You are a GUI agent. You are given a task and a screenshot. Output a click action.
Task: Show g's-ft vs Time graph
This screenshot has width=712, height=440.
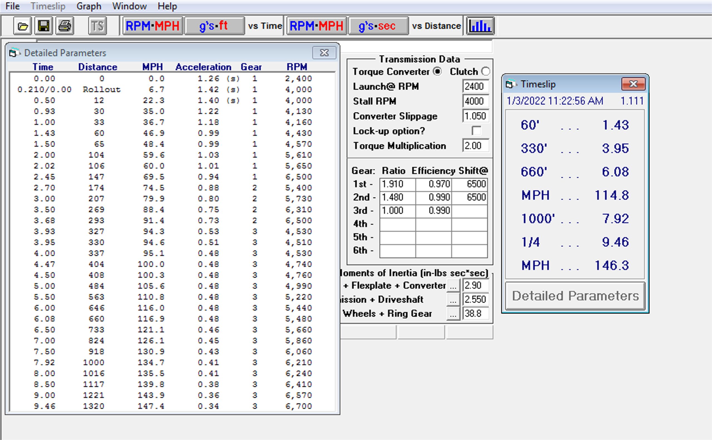[x=214, y=26]
